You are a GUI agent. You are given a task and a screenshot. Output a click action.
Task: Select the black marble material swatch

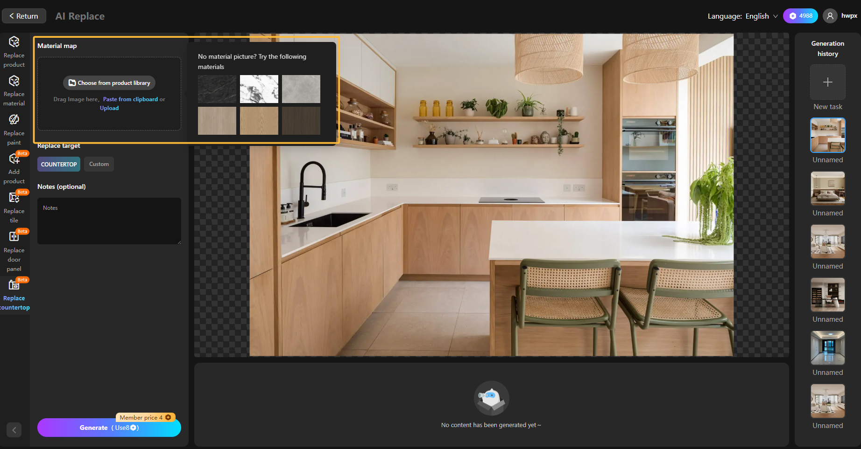tap(217, 89)
